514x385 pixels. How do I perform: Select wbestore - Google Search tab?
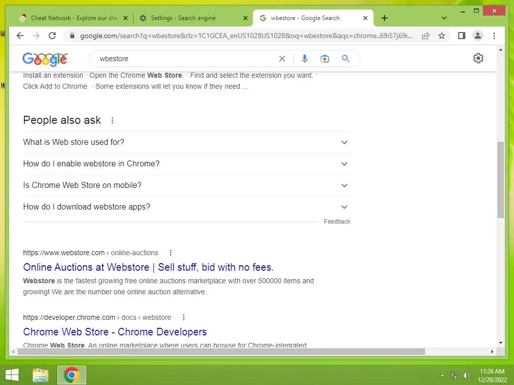point(312,18)
